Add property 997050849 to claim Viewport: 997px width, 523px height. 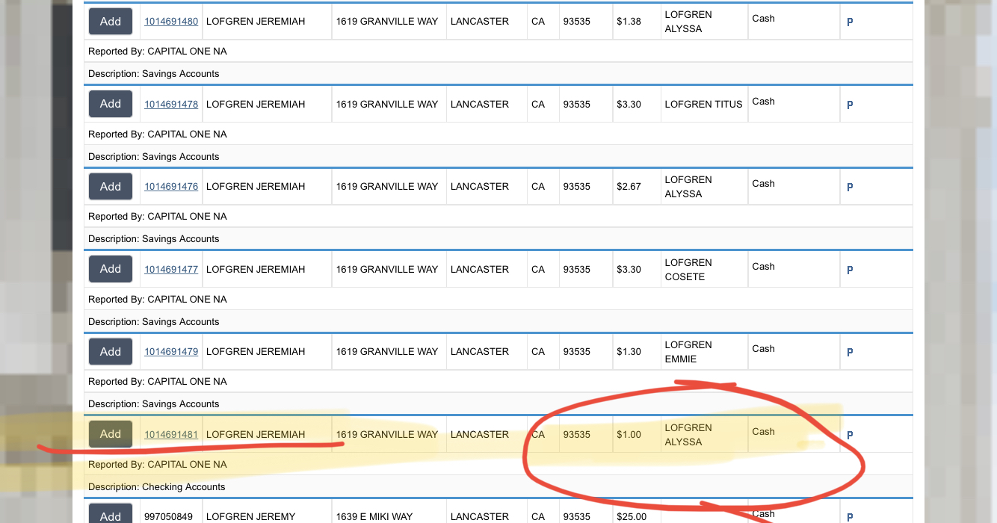click(x=111, y=514)
